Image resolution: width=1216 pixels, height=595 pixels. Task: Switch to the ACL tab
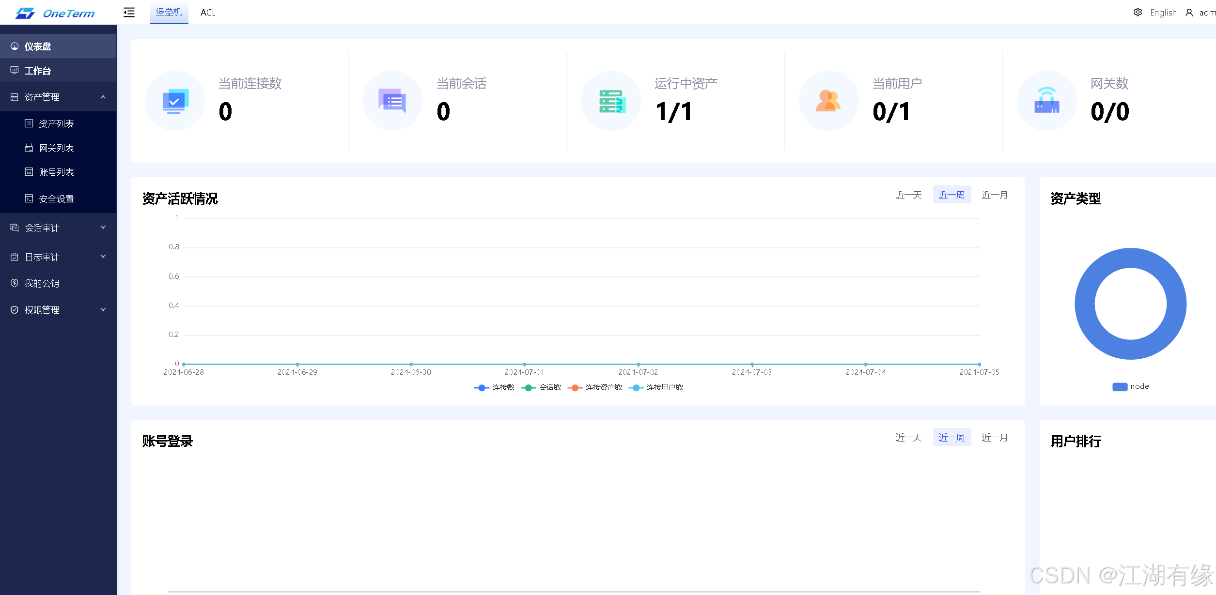208,13
